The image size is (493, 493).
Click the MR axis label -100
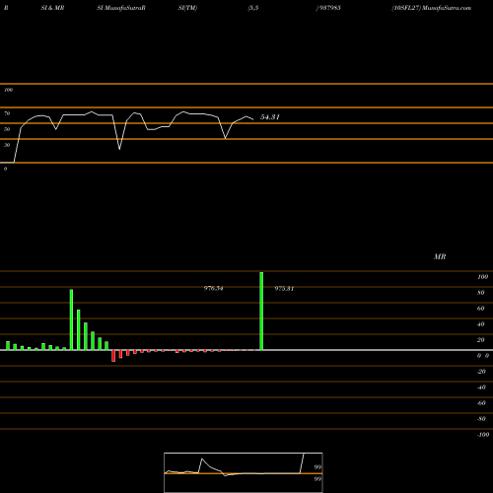pos(483,435)
